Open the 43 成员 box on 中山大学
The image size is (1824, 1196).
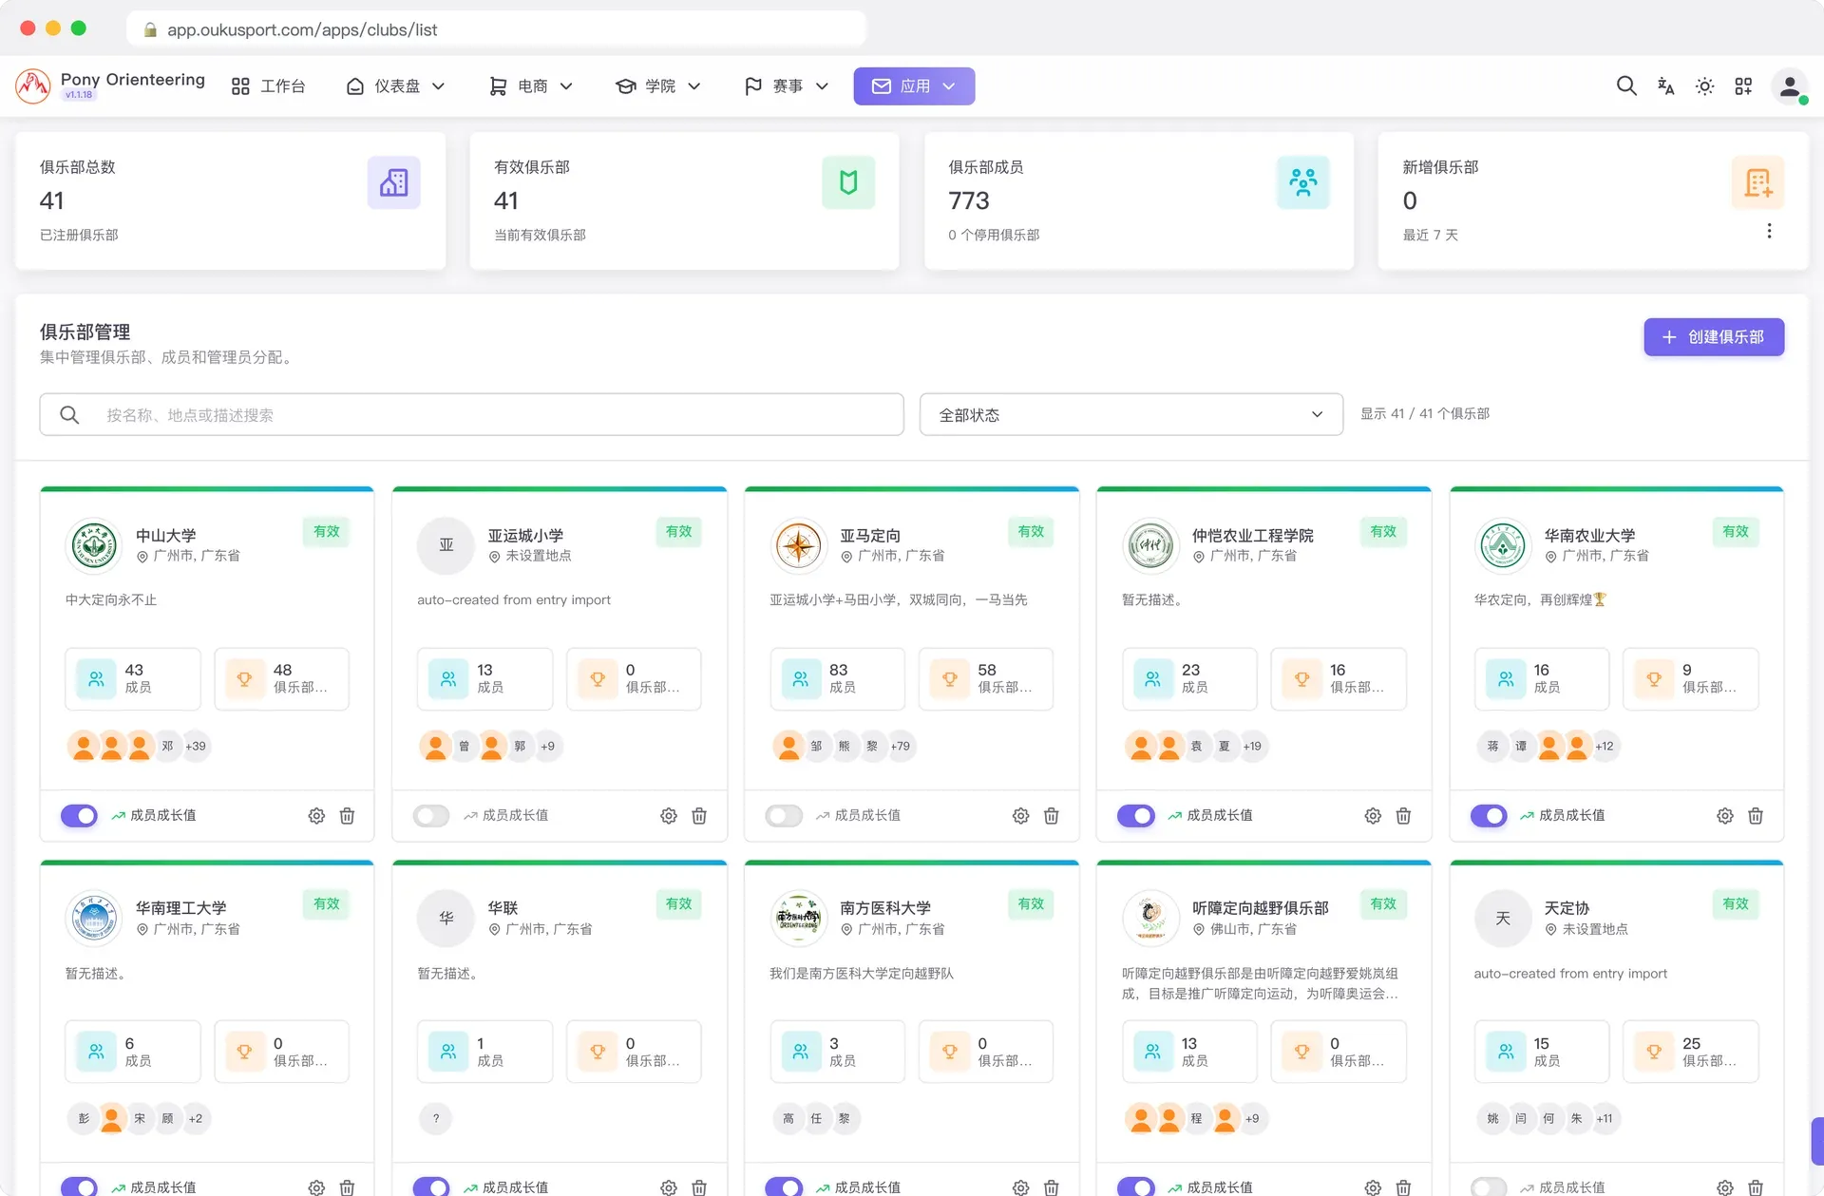(x=133, y=678)
